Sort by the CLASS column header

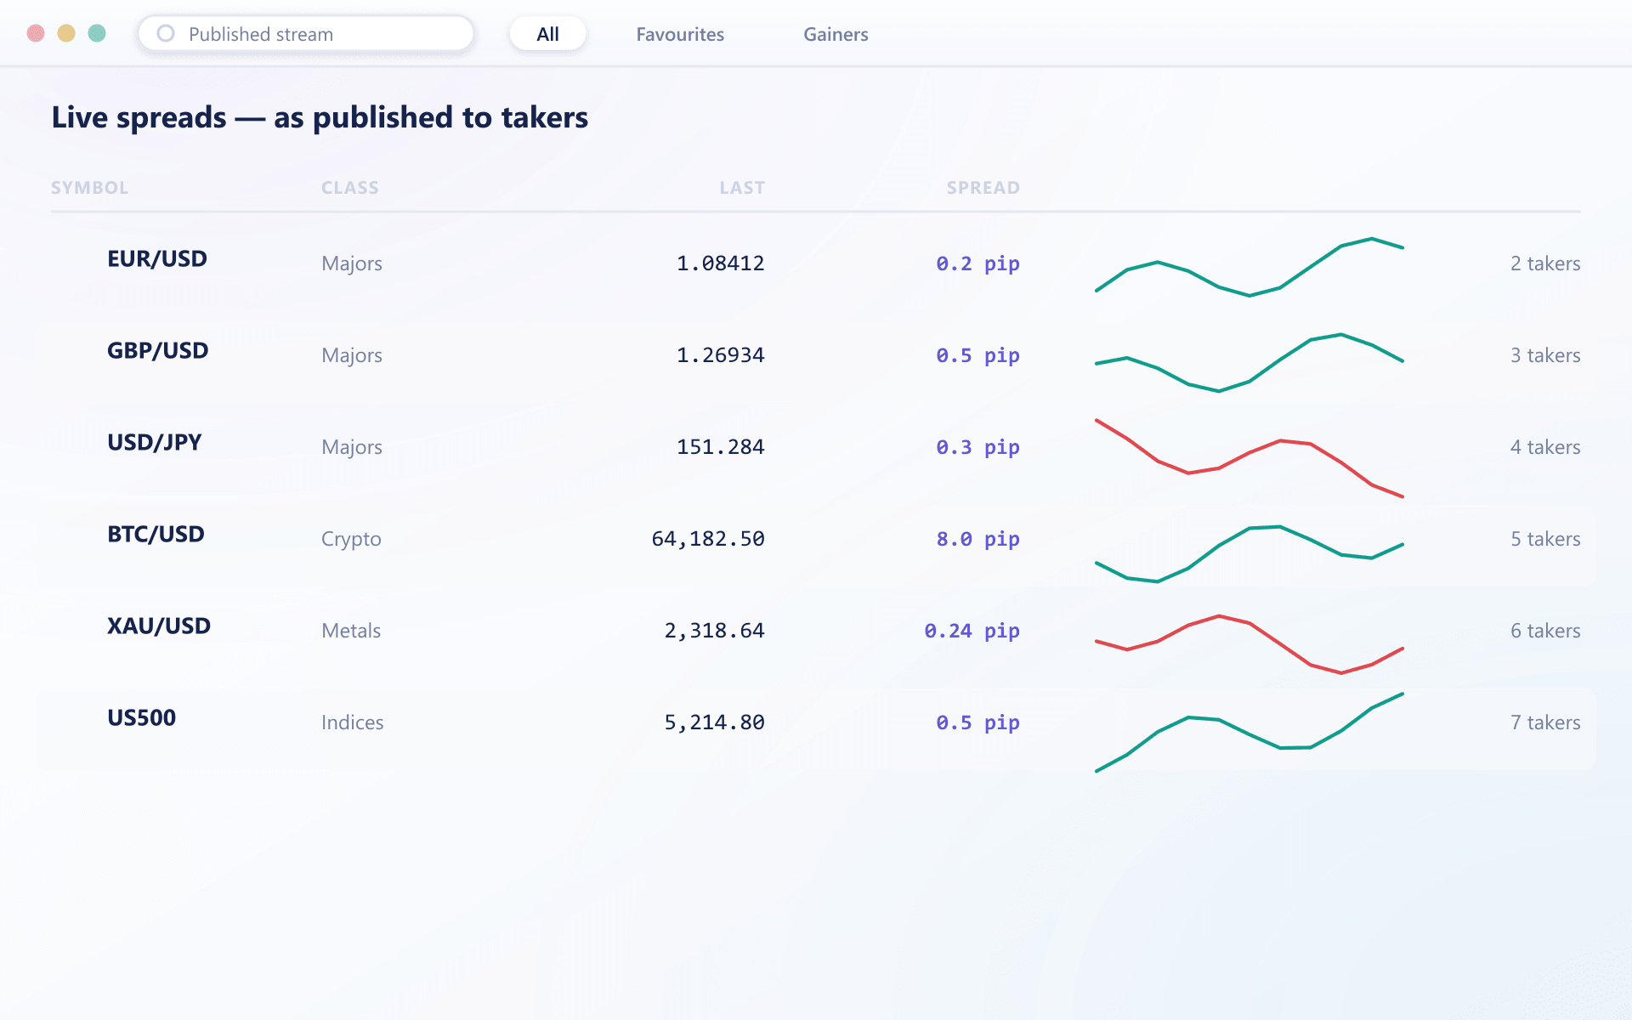[x=350, y=188]
